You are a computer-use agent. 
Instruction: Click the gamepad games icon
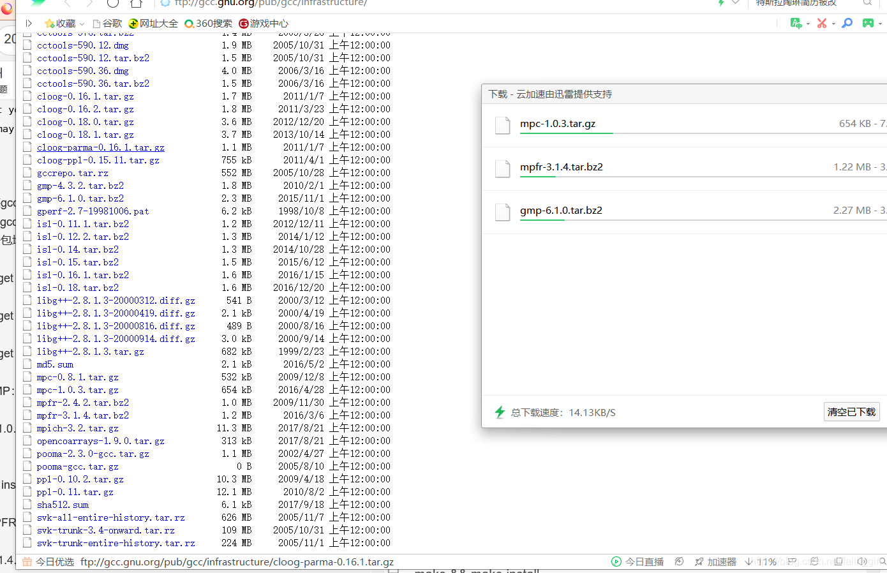coord(868,23)
